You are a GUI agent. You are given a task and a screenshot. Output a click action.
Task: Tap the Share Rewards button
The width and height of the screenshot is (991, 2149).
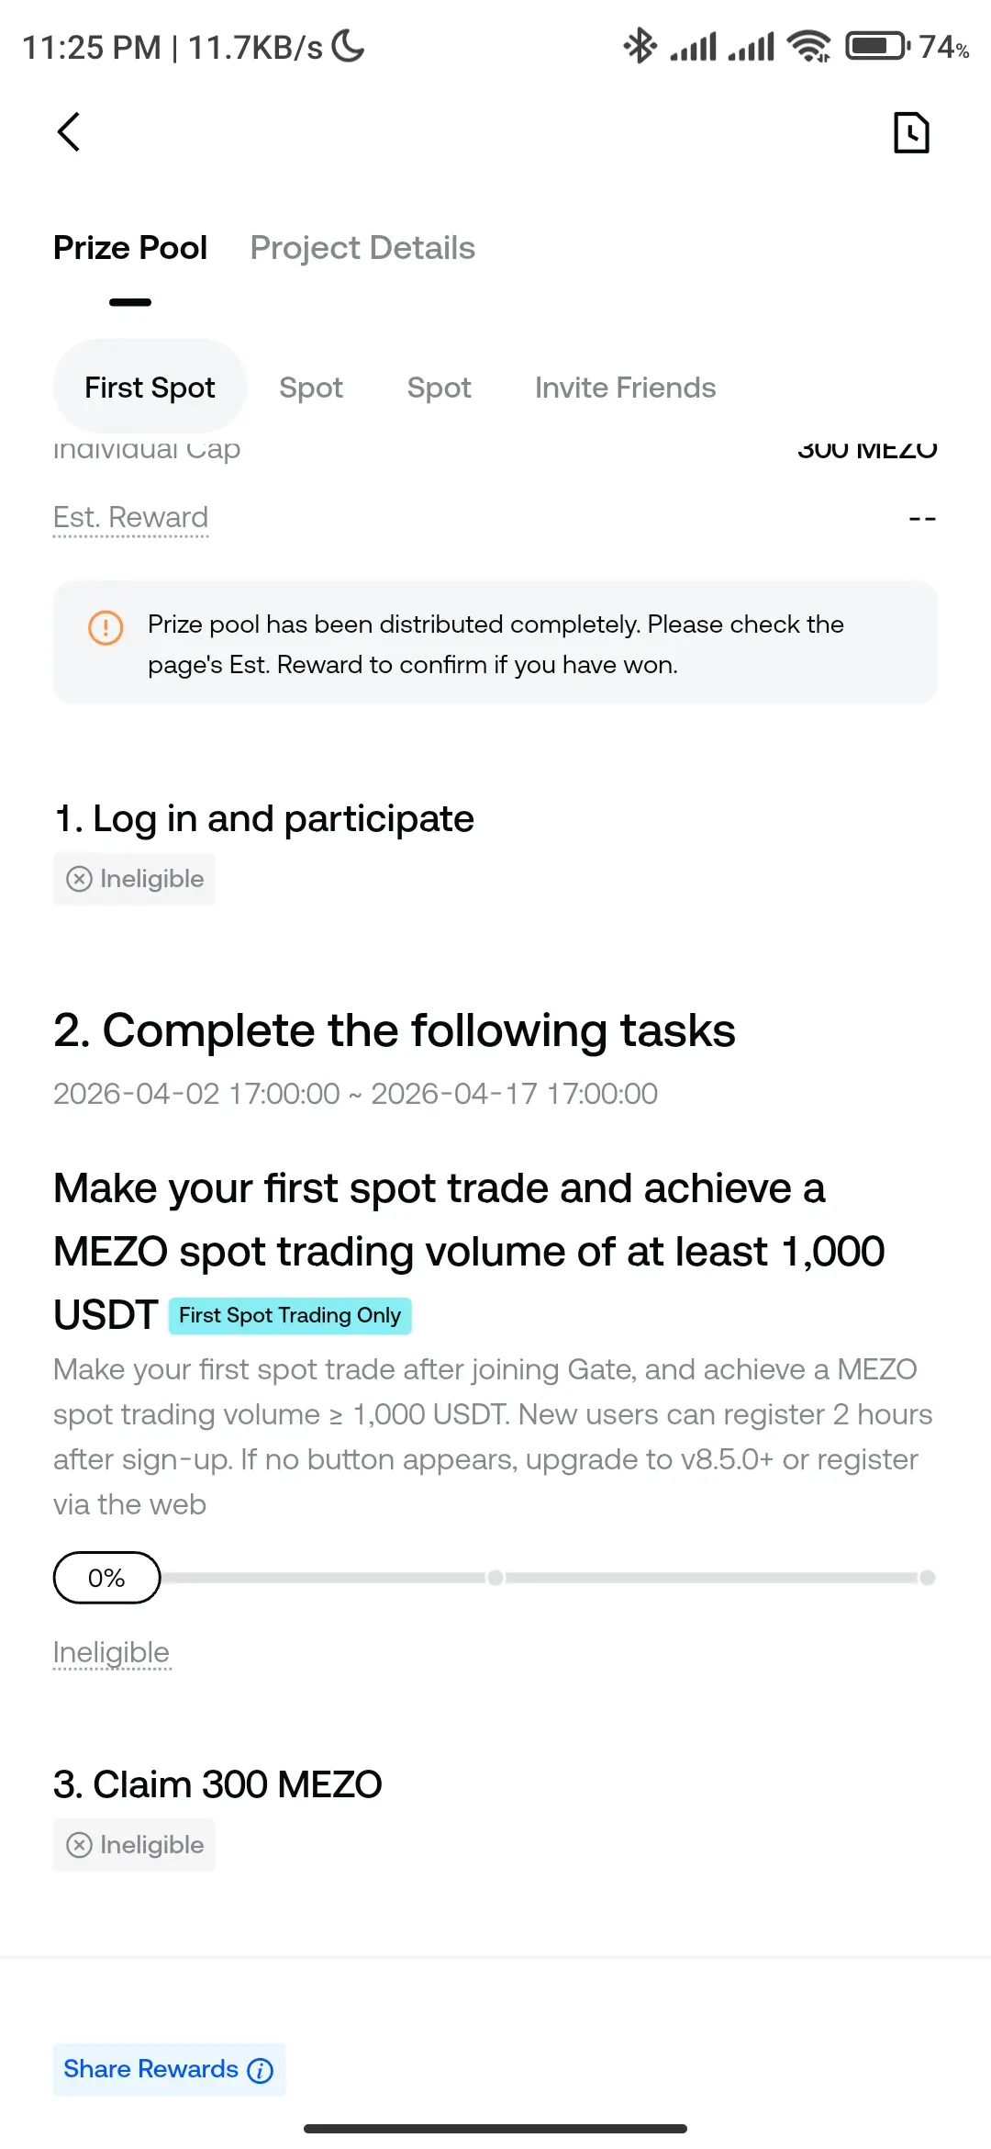coord(151,2069)
